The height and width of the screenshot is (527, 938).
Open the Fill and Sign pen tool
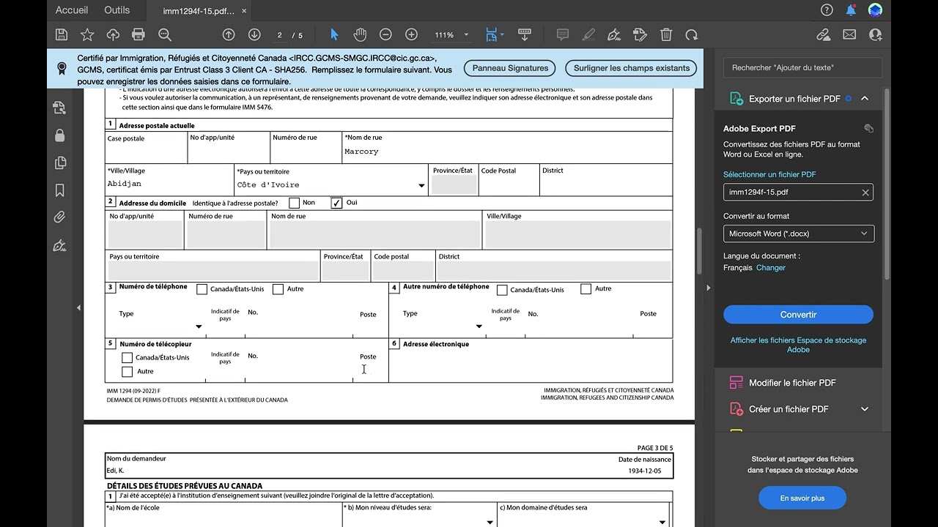pyautogui.click(x=614, y=34)
